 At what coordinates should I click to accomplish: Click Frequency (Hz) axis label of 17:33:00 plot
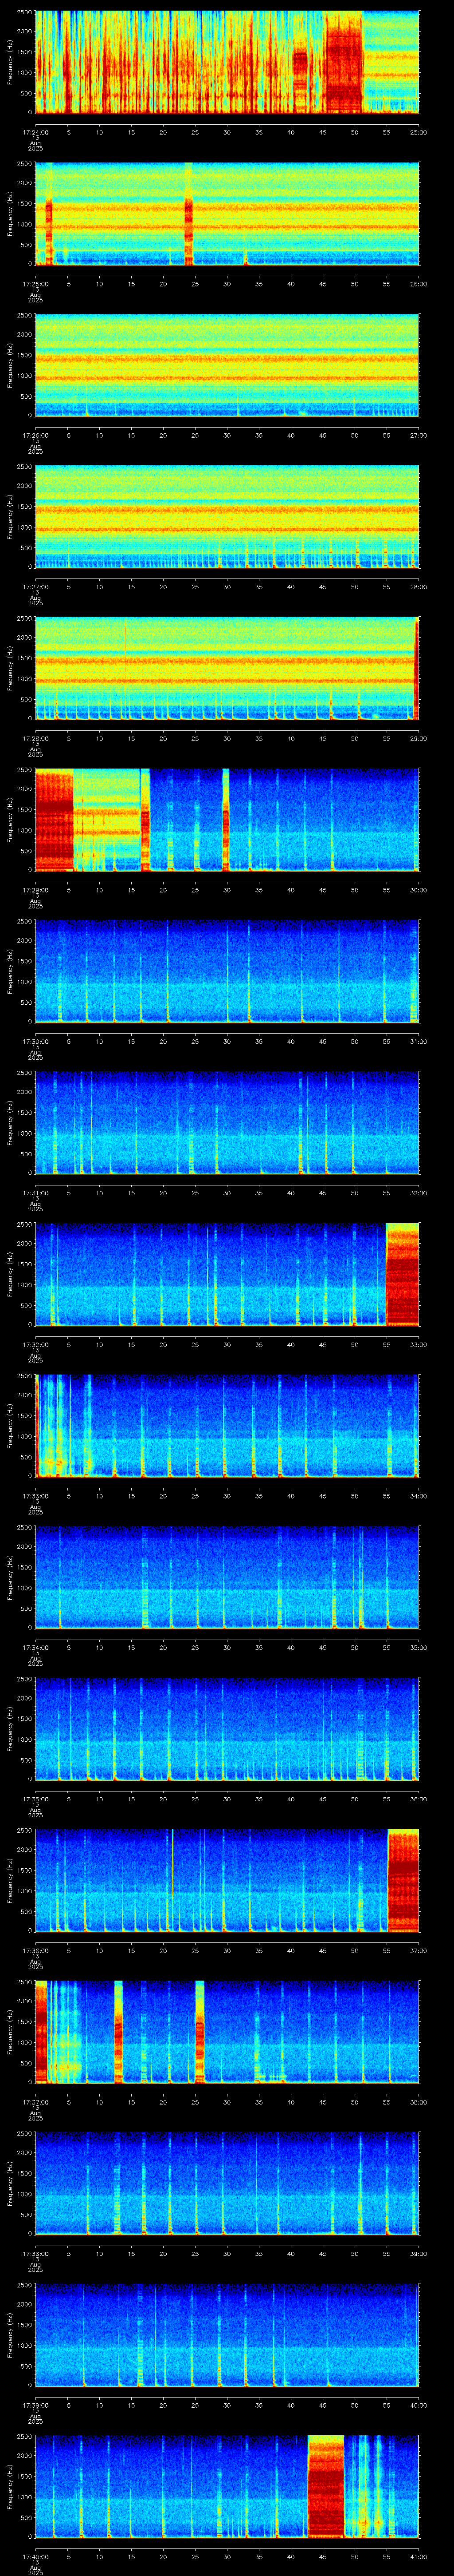click(x=10, y=1426)
